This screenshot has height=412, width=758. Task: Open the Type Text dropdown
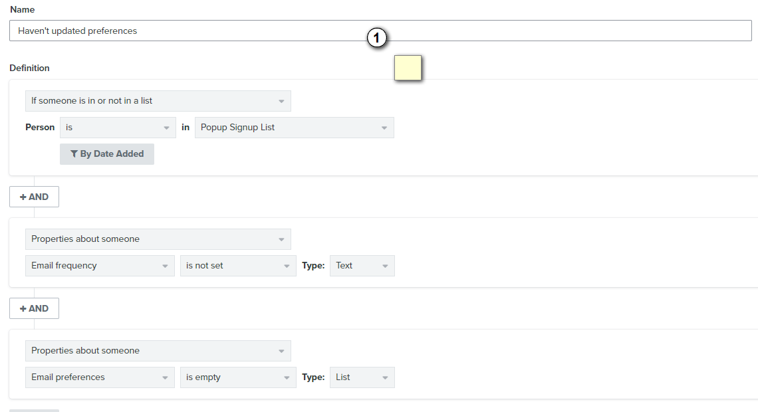pyautogui.click(x=362, y=266)
